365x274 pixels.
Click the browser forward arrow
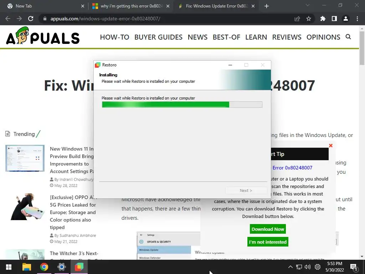19,19
